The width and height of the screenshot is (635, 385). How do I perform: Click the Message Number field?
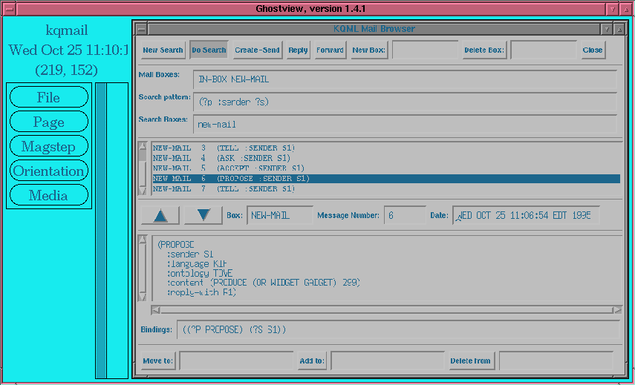pyautogui.click(x=405, y=215)
